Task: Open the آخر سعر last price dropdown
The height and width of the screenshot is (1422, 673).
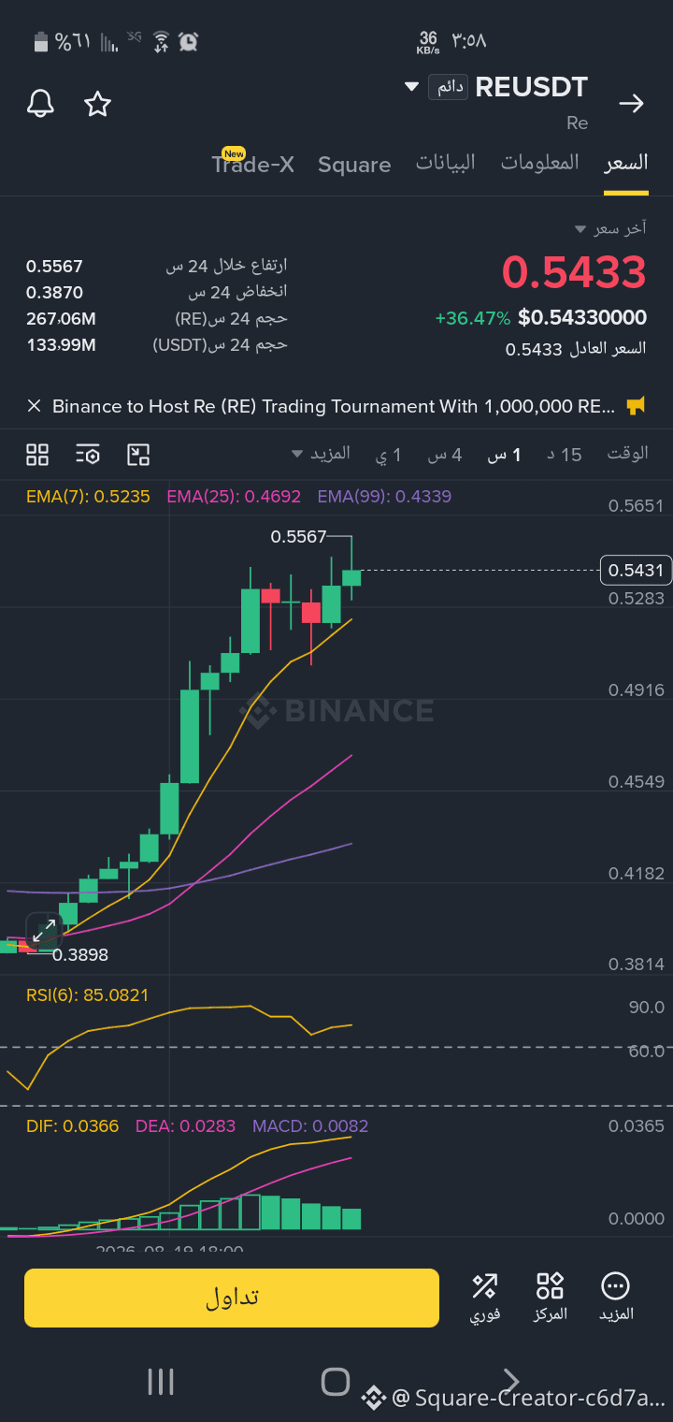Action: pyautogui.click(x=611, y=228)
